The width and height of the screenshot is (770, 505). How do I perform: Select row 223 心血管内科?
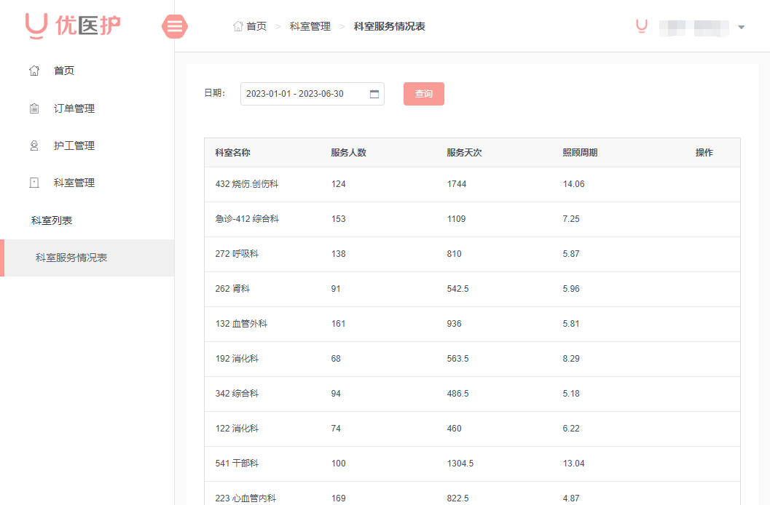(x=472, y=493)
